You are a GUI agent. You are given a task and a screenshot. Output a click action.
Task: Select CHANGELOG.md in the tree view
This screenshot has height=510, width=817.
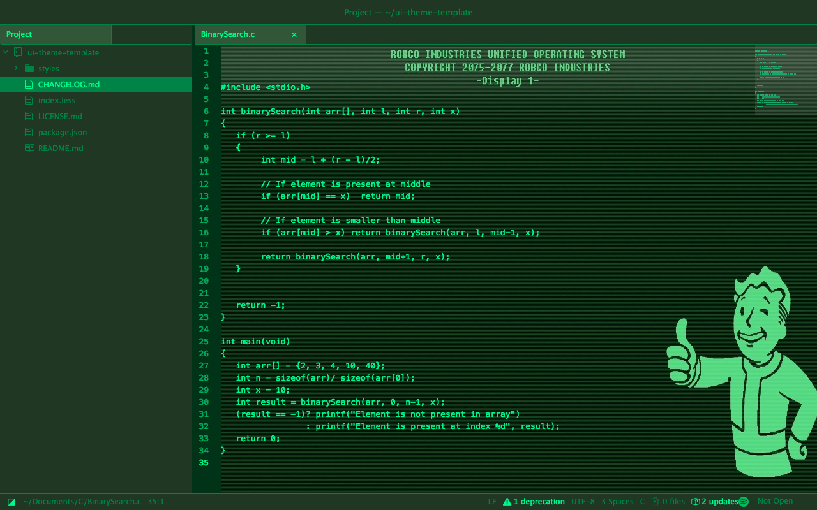click(x=96, y=84)
